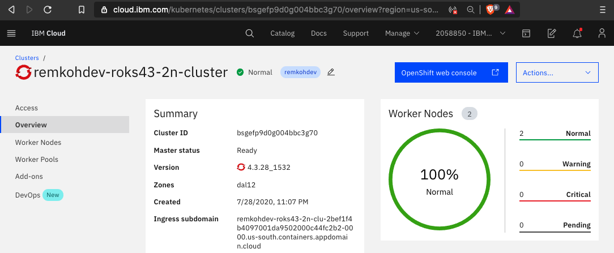This screenshot has height=253, width=614.
Task: Open the Access sidebar item
Action: coord(26,108)
